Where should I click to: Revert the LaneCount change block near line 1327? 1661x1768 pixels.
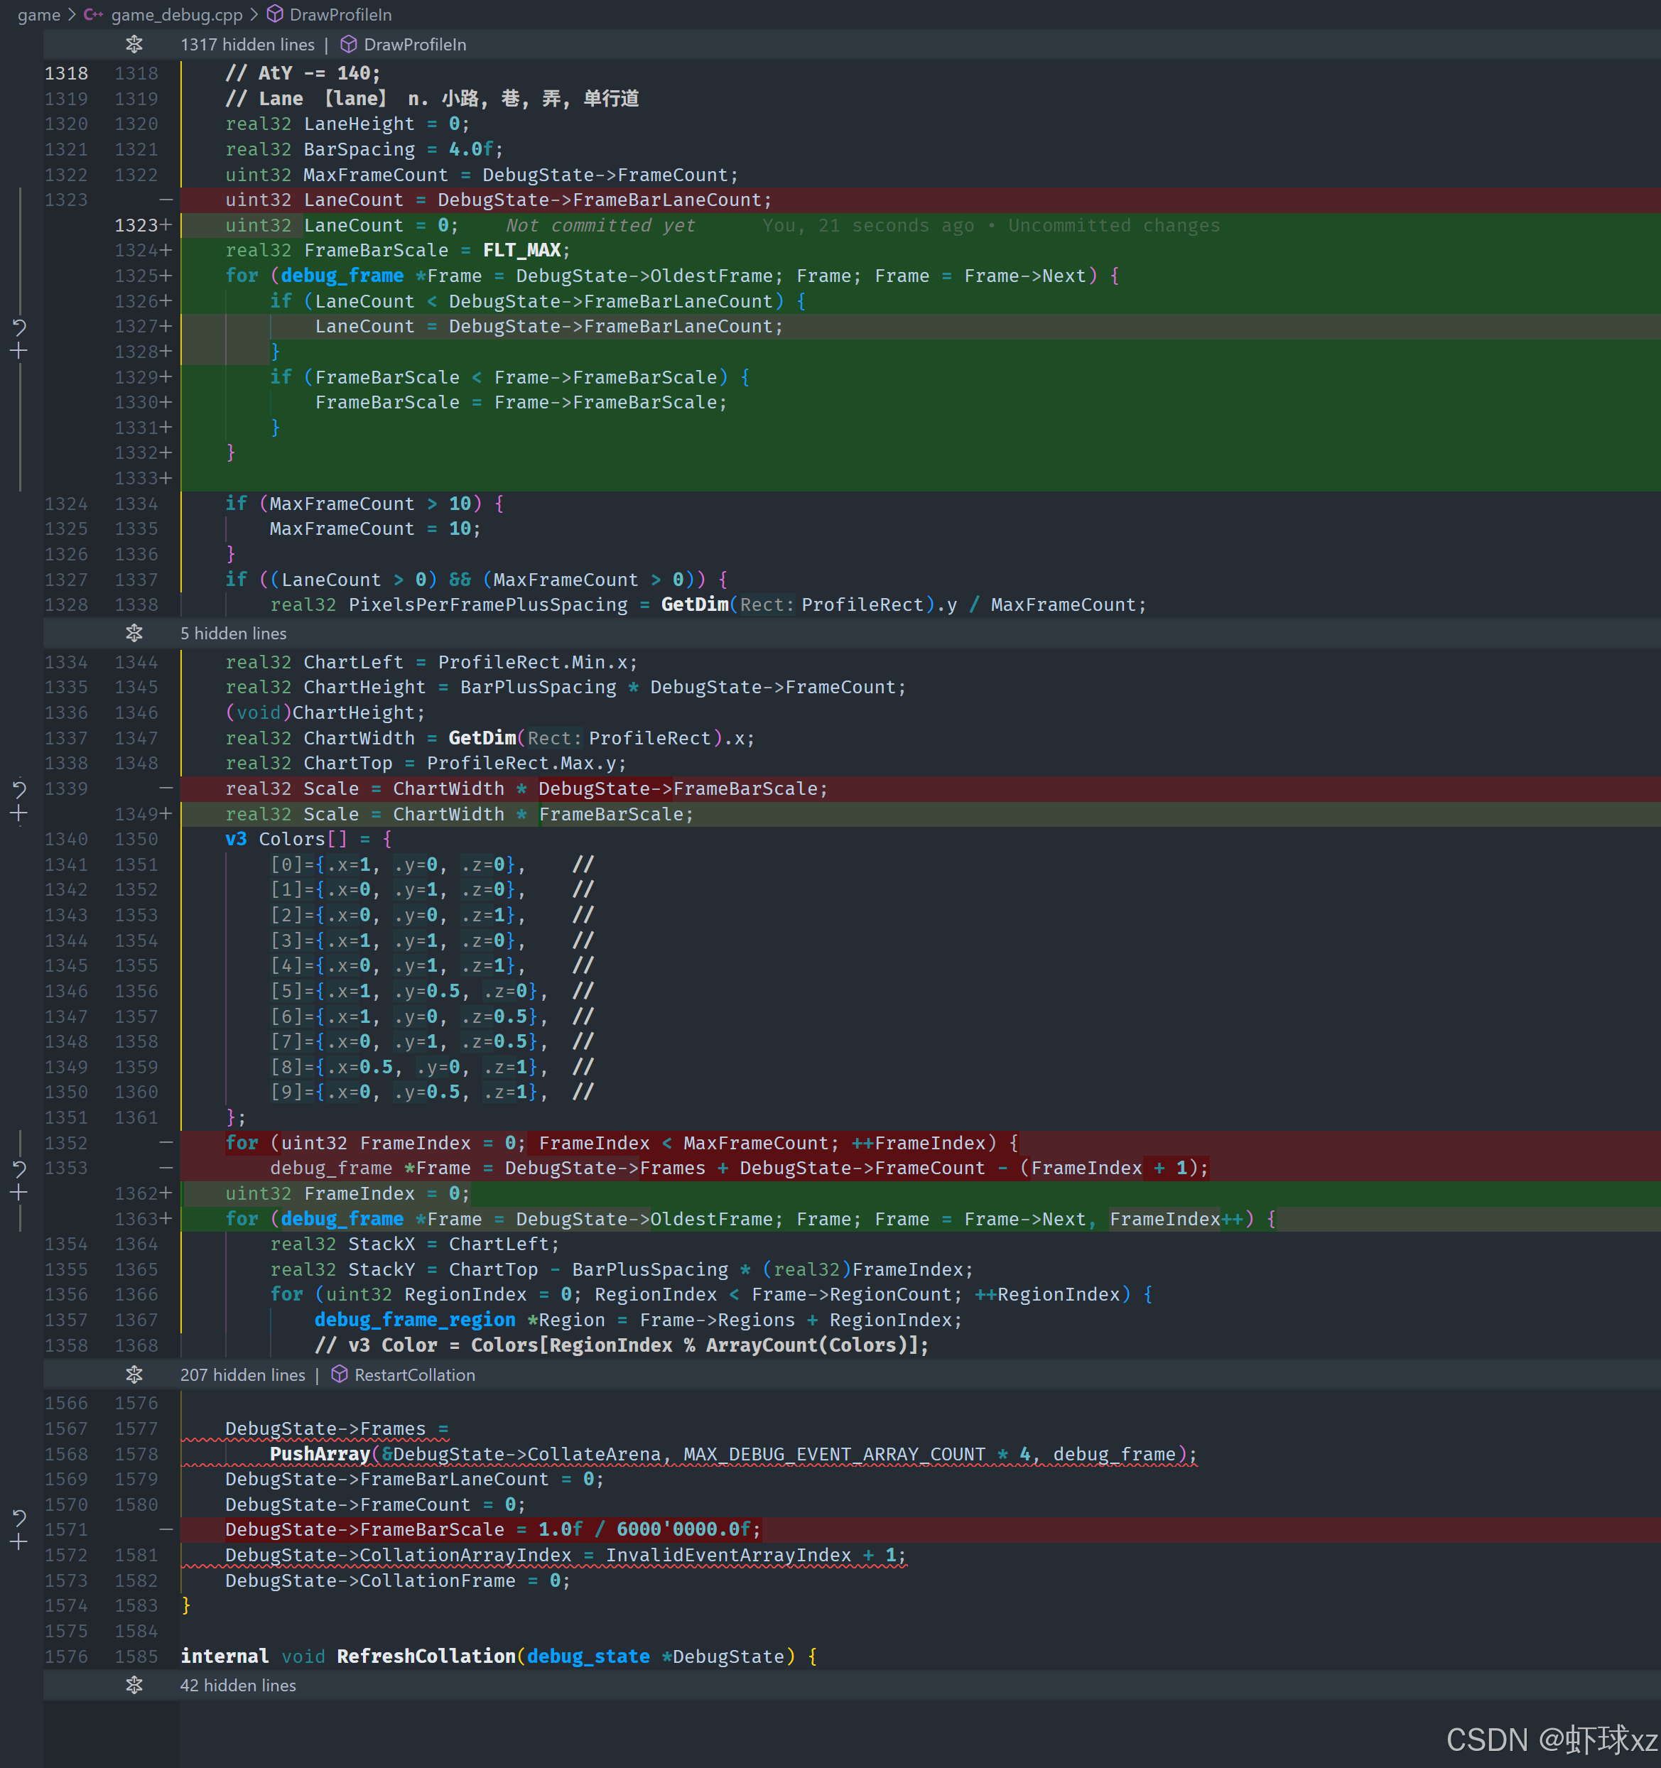18,327
